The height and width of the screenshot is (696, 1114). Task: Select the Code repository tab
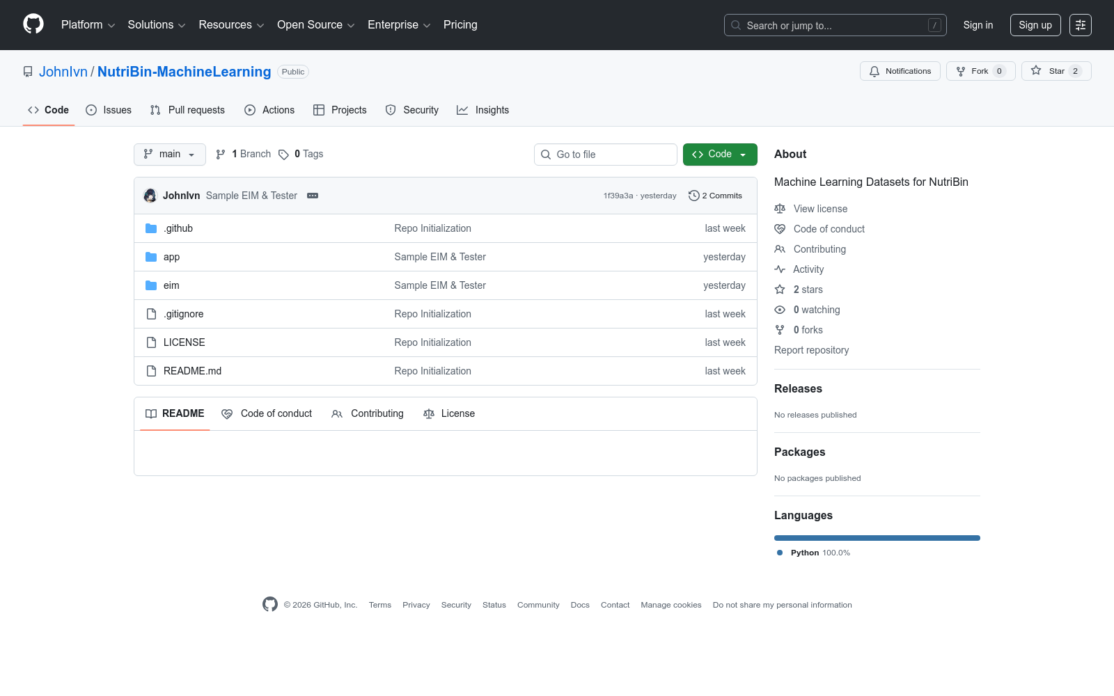pyautogui.click(x=49, y=110)
